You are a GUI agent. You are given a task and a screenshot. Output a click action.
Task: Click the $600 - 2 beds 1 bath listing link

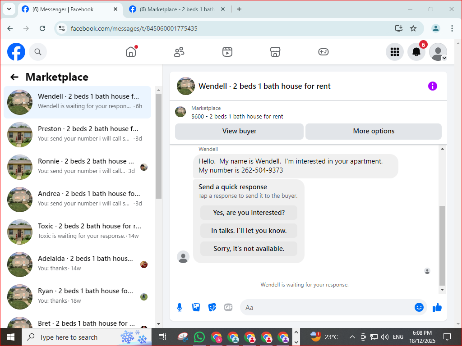tap(237, 117)
